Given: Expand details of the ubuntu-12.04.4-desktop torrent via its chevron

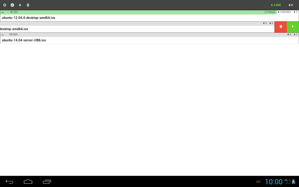Looking at the screenshot, I should (x=3, y=12).
